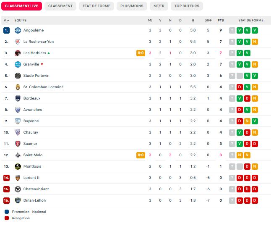Click the Montlouis club badge
The height and width of the screenshot is (226, 271).
pos(18,166)
